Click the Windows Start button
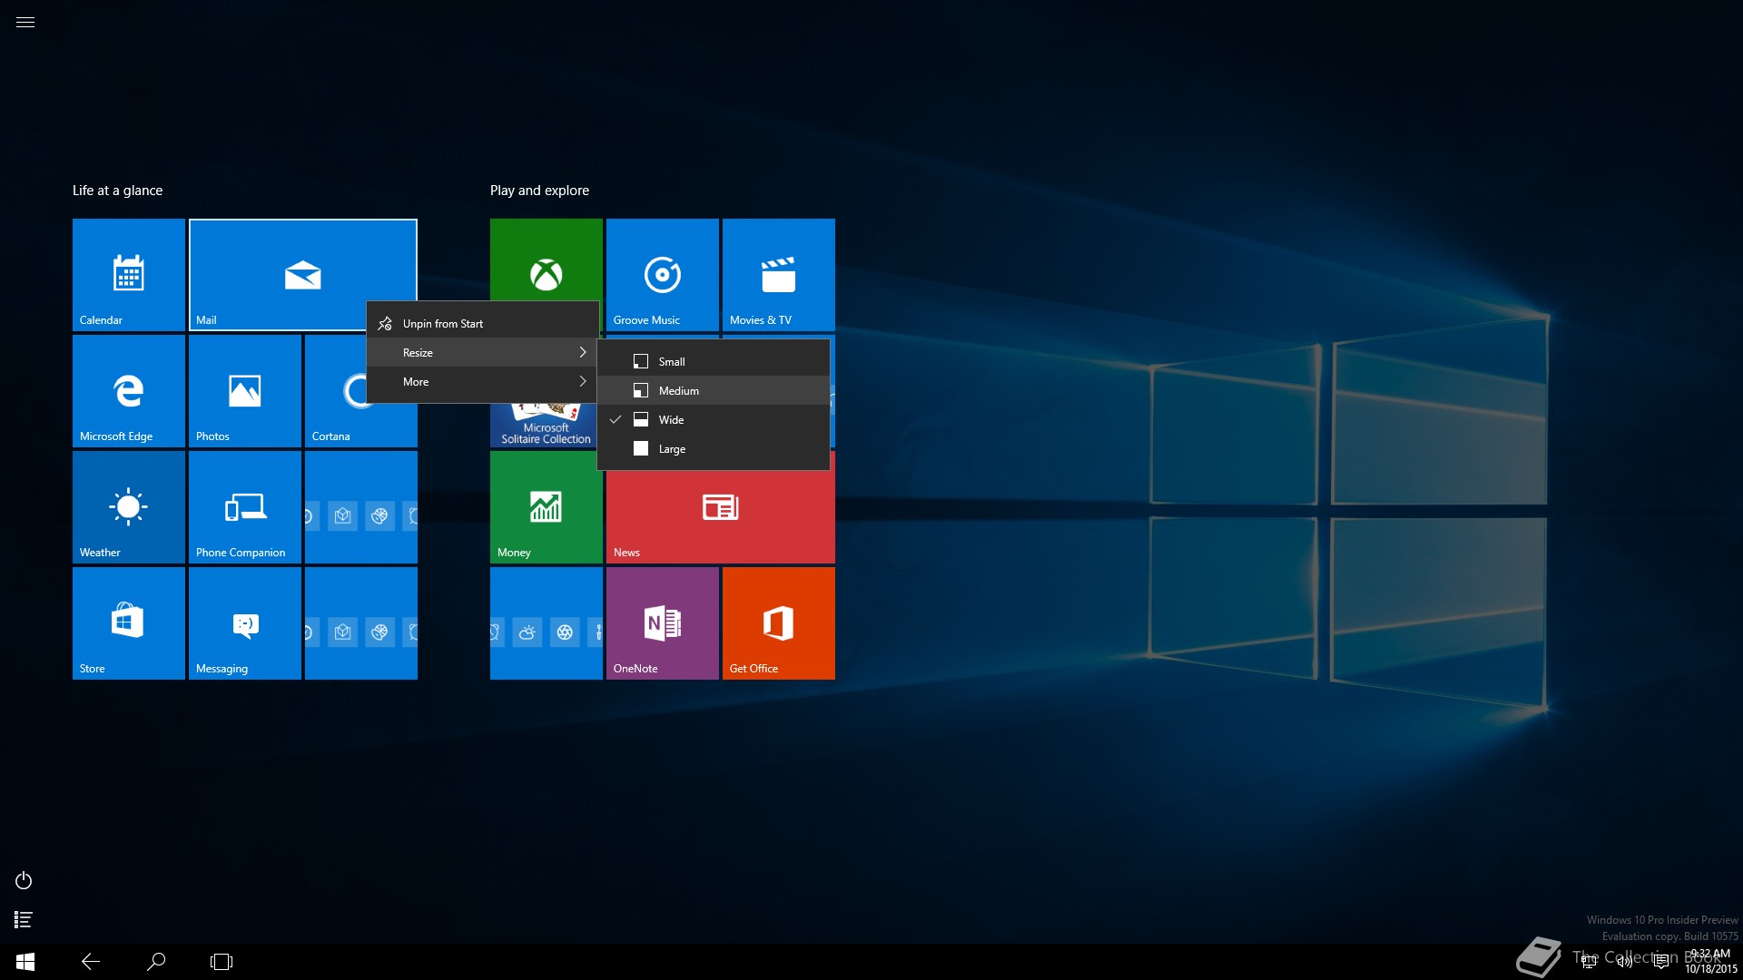Image resolution: width=1743 pixels, height=980 pixels. (25, 962)
